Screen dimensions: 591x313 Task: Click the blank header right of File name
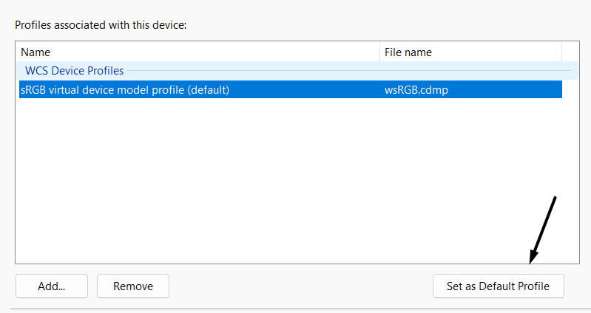click(x=568, y=52)
